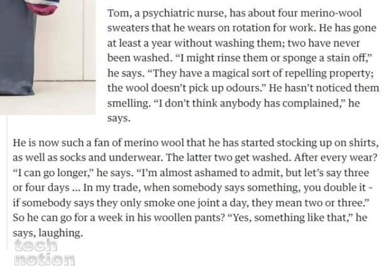Click "He is now such a fan" sentence start
Screen dimensions: 389x277
pos(61,143)
